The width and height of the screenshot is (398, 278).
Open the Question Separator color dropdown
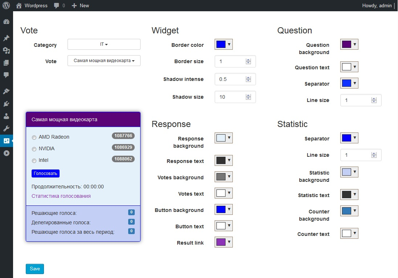pos(349,83)
